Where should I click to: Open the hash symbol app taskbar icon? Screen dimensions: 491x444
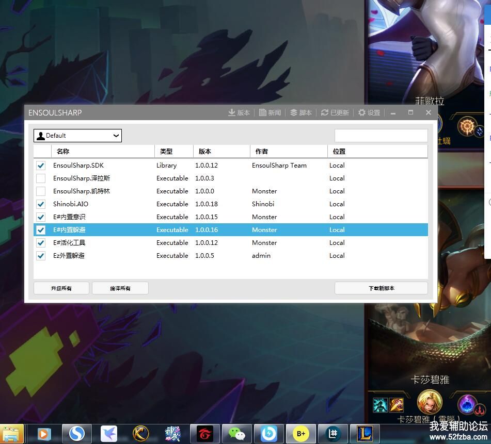[333, 434]
